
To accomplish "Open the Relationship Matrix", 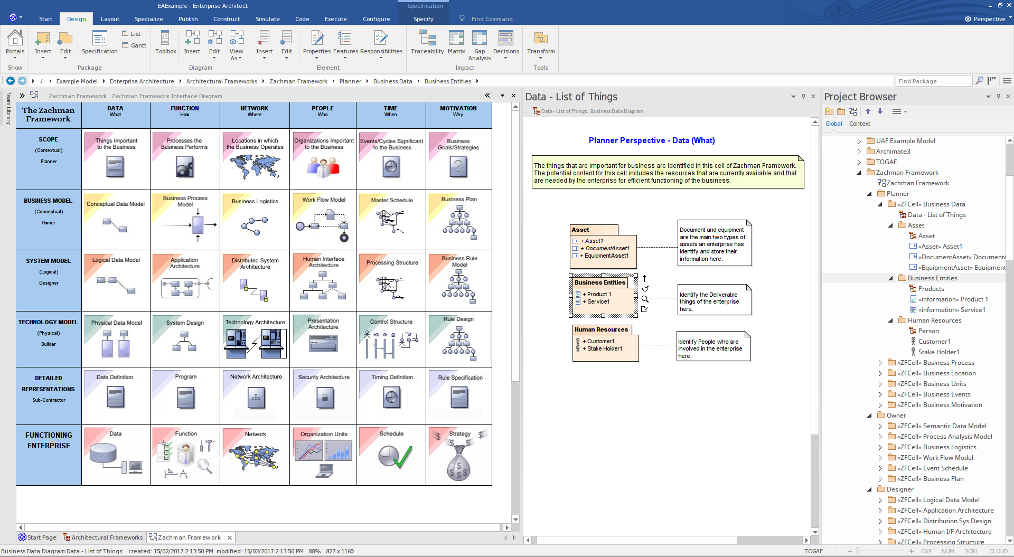I will 456,42.
